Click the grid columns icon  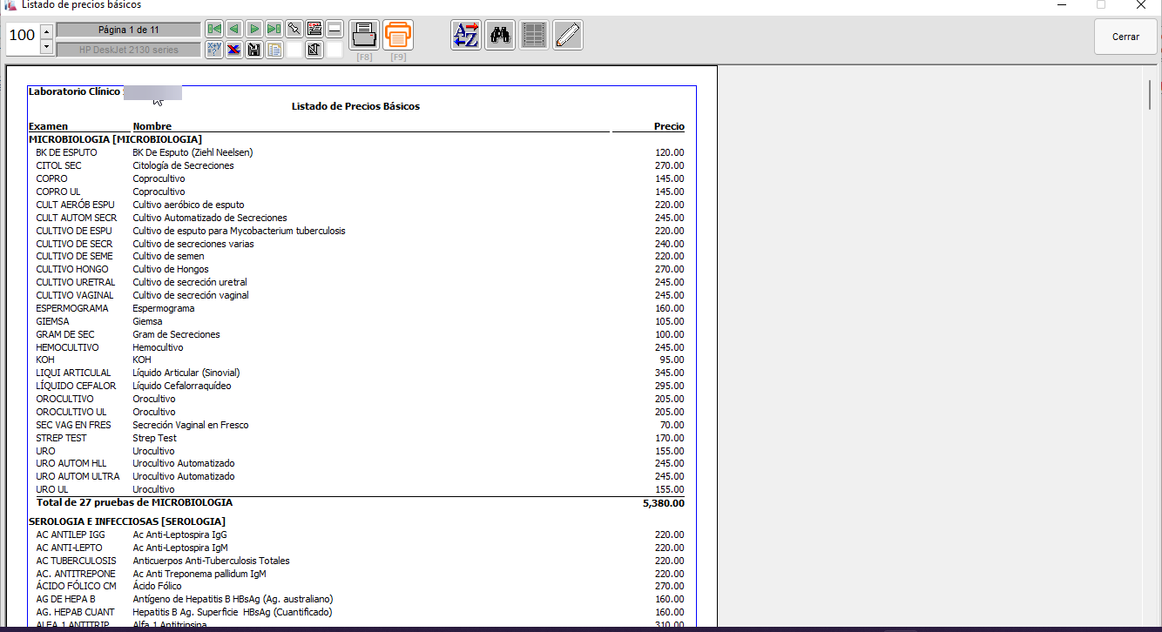[x=533, y=35]
